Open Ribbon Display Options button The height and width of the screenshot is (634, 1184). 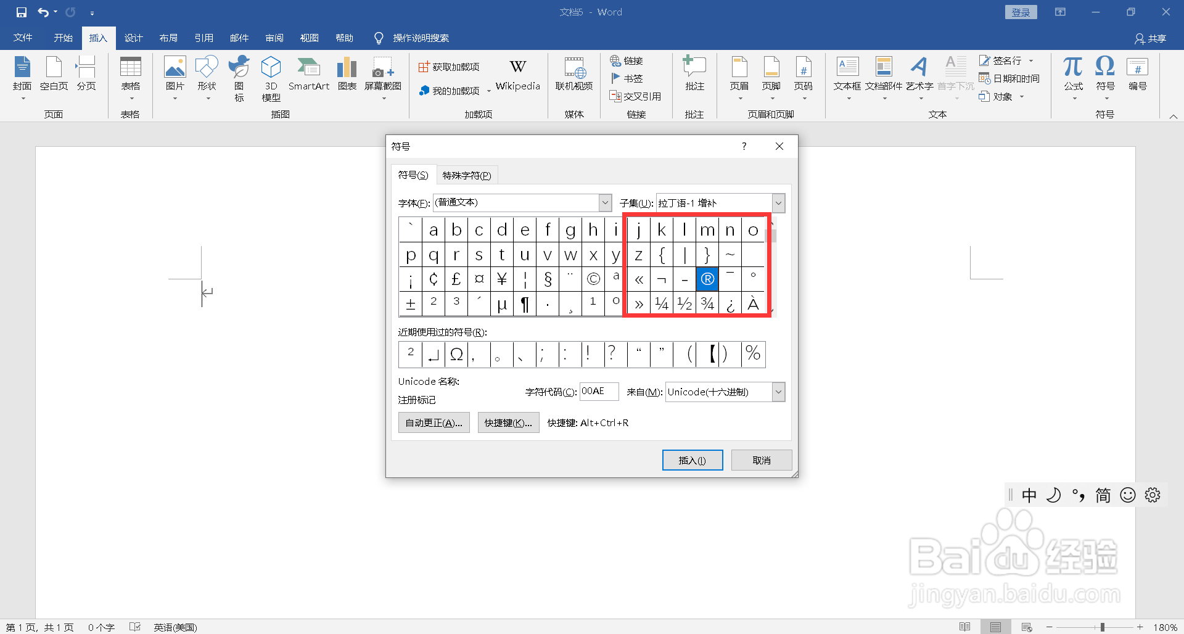pyautogui.click(x=1060, y=12)
